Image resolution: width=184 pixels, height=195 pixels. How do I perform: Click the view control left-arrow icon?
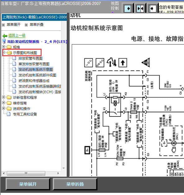click(153, 8)
